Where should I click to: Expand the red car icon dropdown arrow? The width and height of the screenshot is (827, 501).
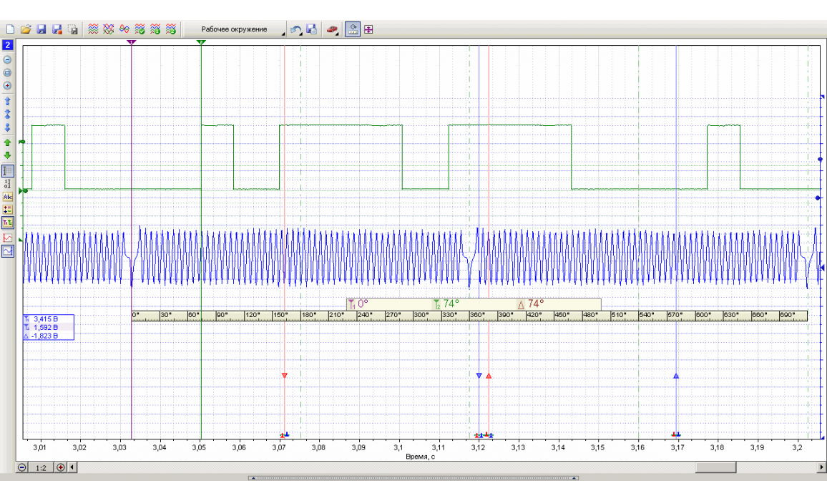coord(338,33)
